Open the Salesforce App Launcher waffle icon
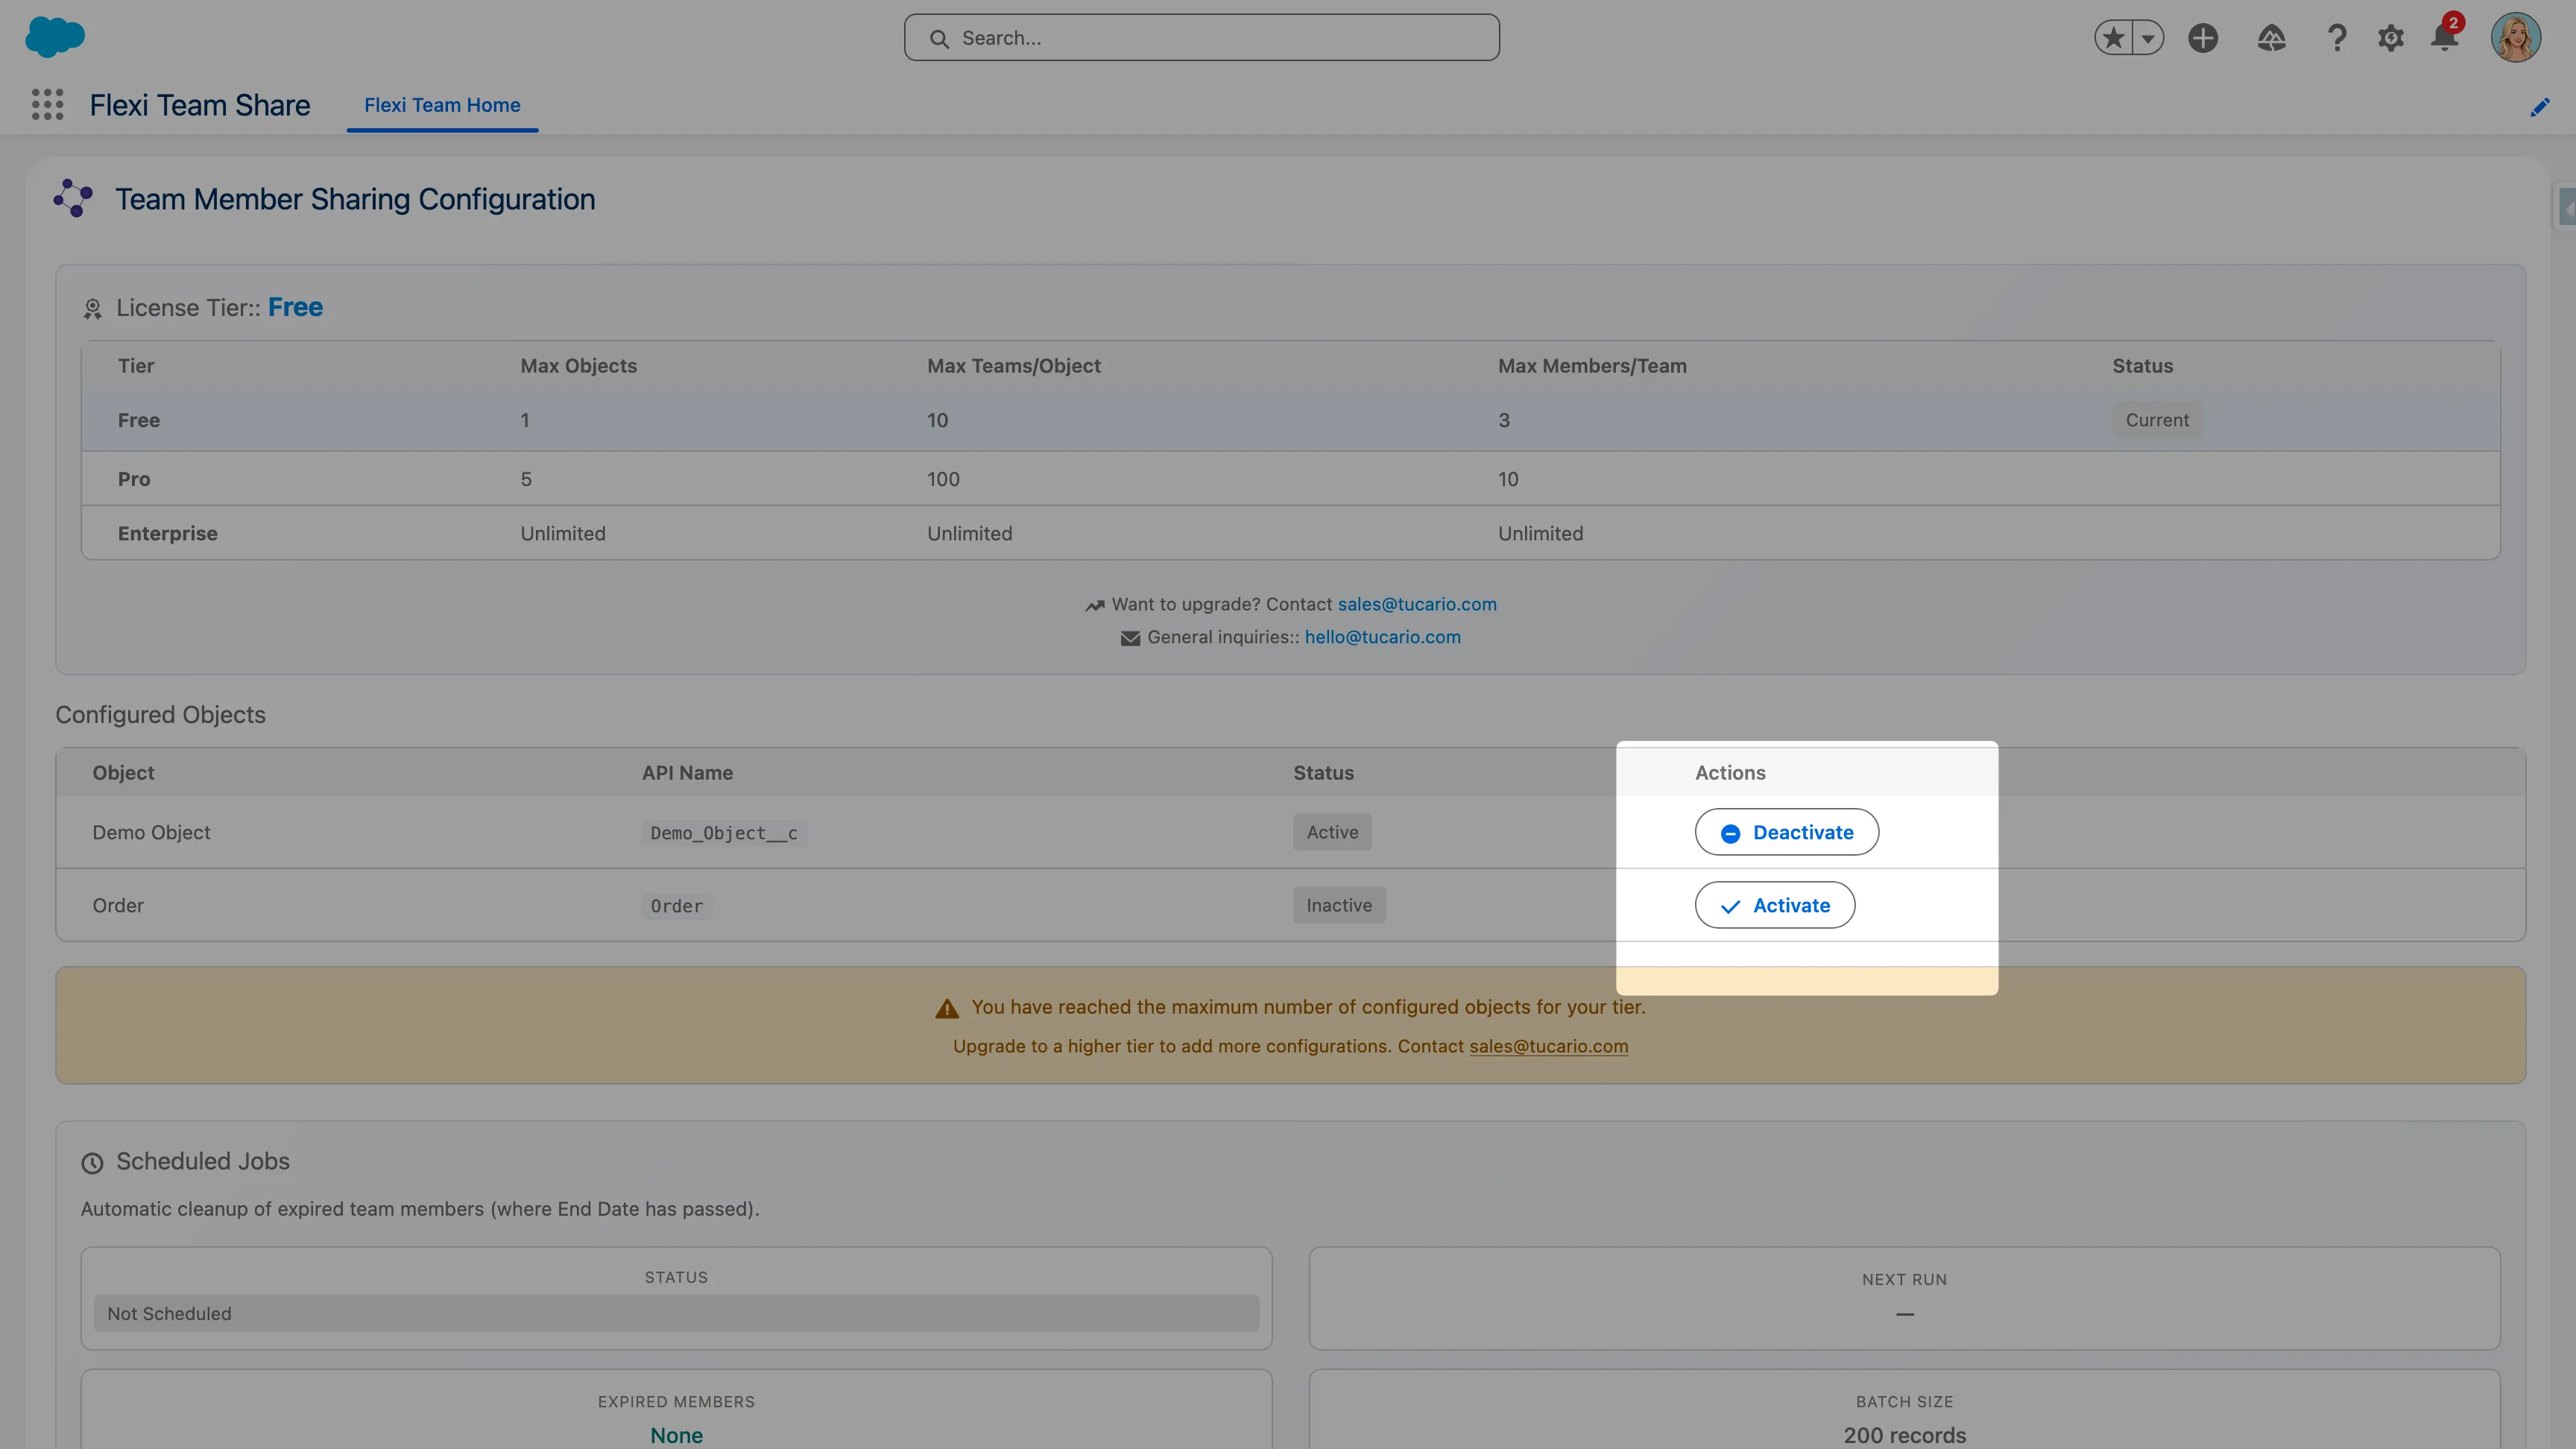 pyautogui.click(x=47, y=104)
